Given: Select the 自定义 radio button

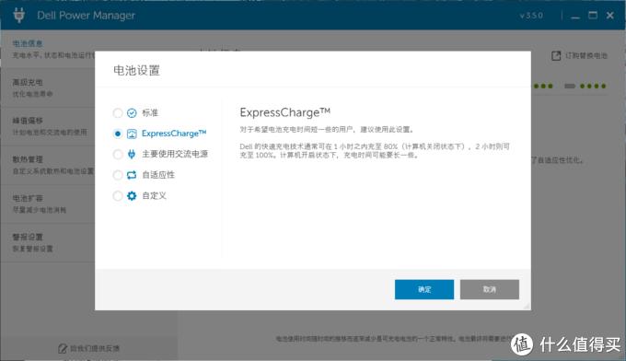Looking at the screenshot, I should 118,195.
